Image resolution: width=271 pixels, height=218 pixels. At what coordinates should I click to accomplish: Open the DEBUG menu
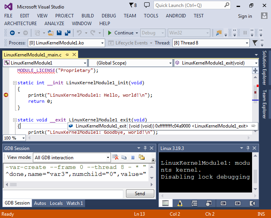click(109, 16)
